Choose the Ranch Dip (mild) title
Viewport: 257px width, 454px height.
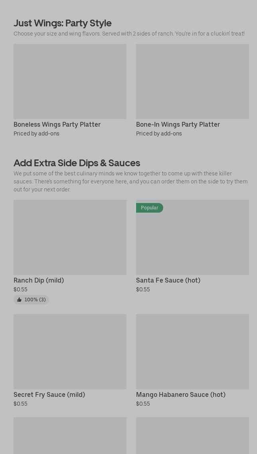click(39, 280)
